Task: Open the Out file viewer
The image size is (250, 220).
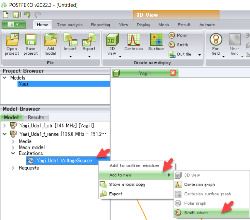Action: click(x=180, y=54)
